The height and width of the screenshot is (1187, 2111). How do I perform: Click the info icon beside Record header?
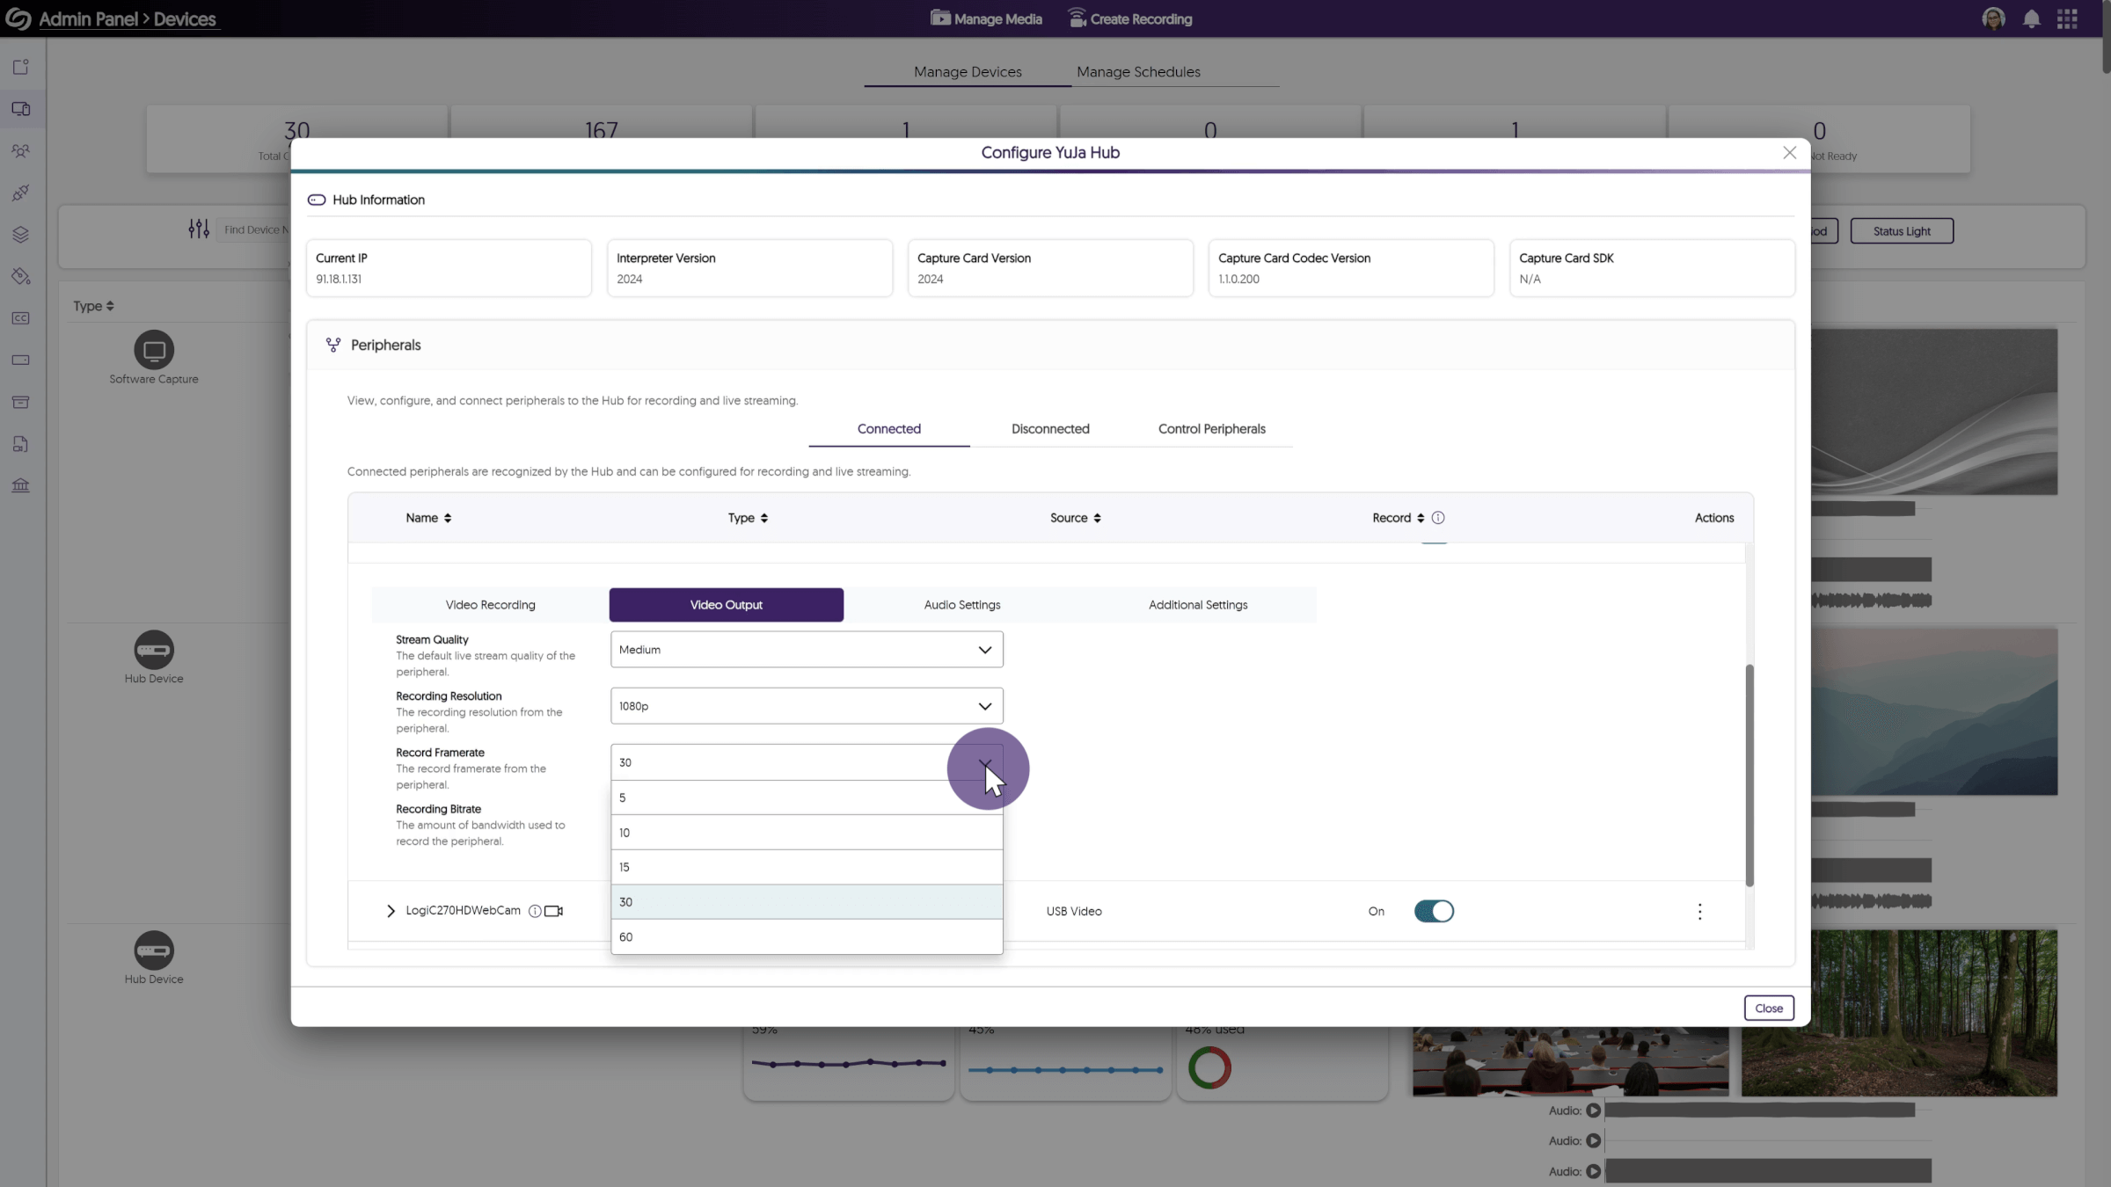tap(1438, 518)
